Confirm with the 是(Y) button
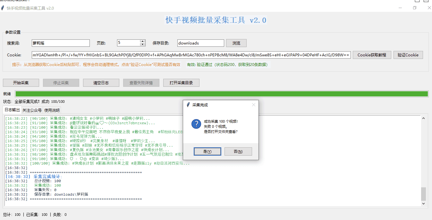The height and width of the screenshot is (220, 432). click(208, 151)
